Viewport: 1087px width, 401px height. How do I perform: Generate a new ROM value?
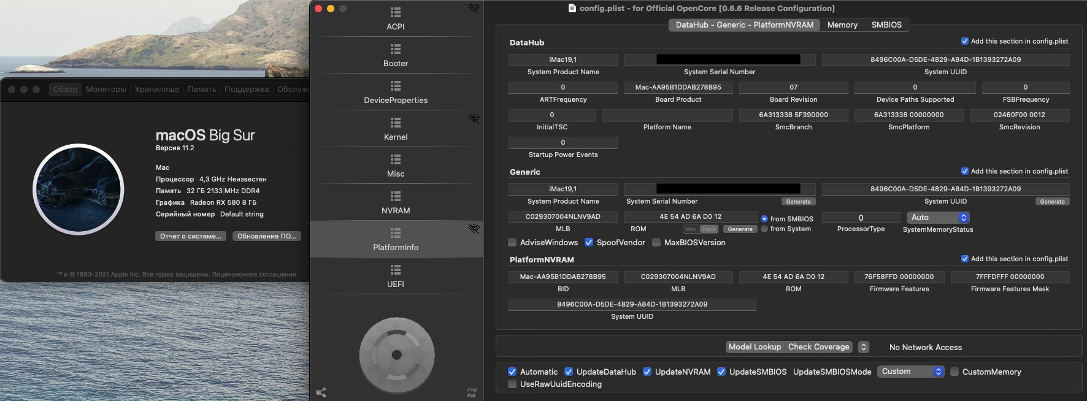[740, 229]
